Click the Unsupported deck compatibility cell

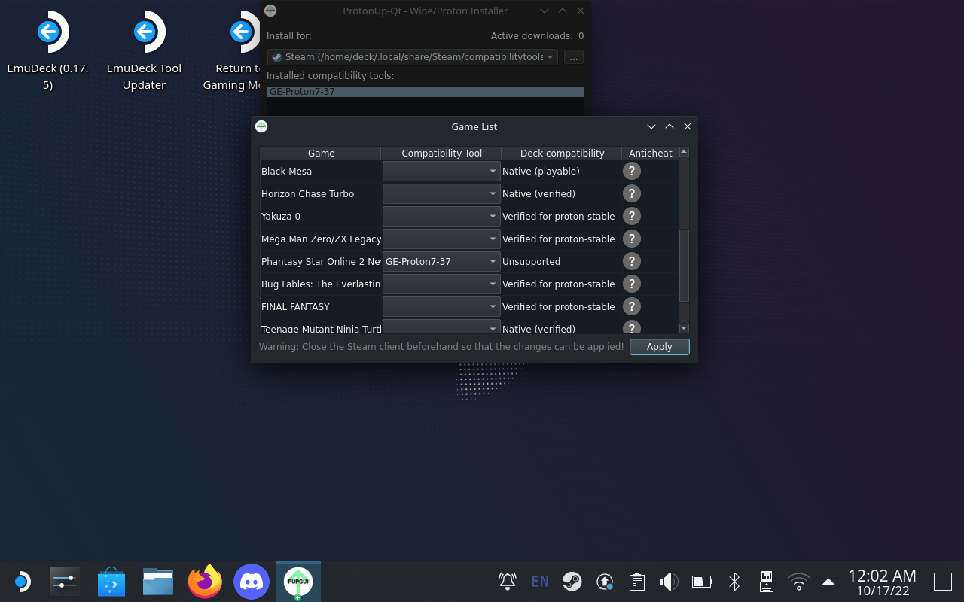(x=531, y=262)
